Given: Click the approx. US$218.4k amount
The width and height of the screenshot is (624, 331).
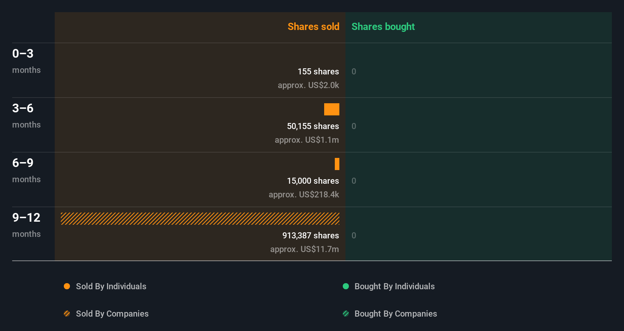Looking at the screenshot, I should point(304,194).
